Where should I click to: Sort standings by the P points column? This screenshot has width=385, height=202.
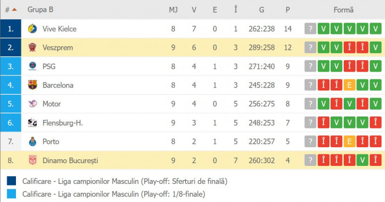point(288,10)
